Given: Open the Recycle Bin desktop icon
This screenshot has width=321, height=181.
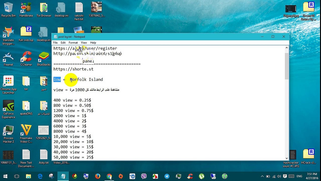Looking at the screenshot, I should (x=8, y=10).
